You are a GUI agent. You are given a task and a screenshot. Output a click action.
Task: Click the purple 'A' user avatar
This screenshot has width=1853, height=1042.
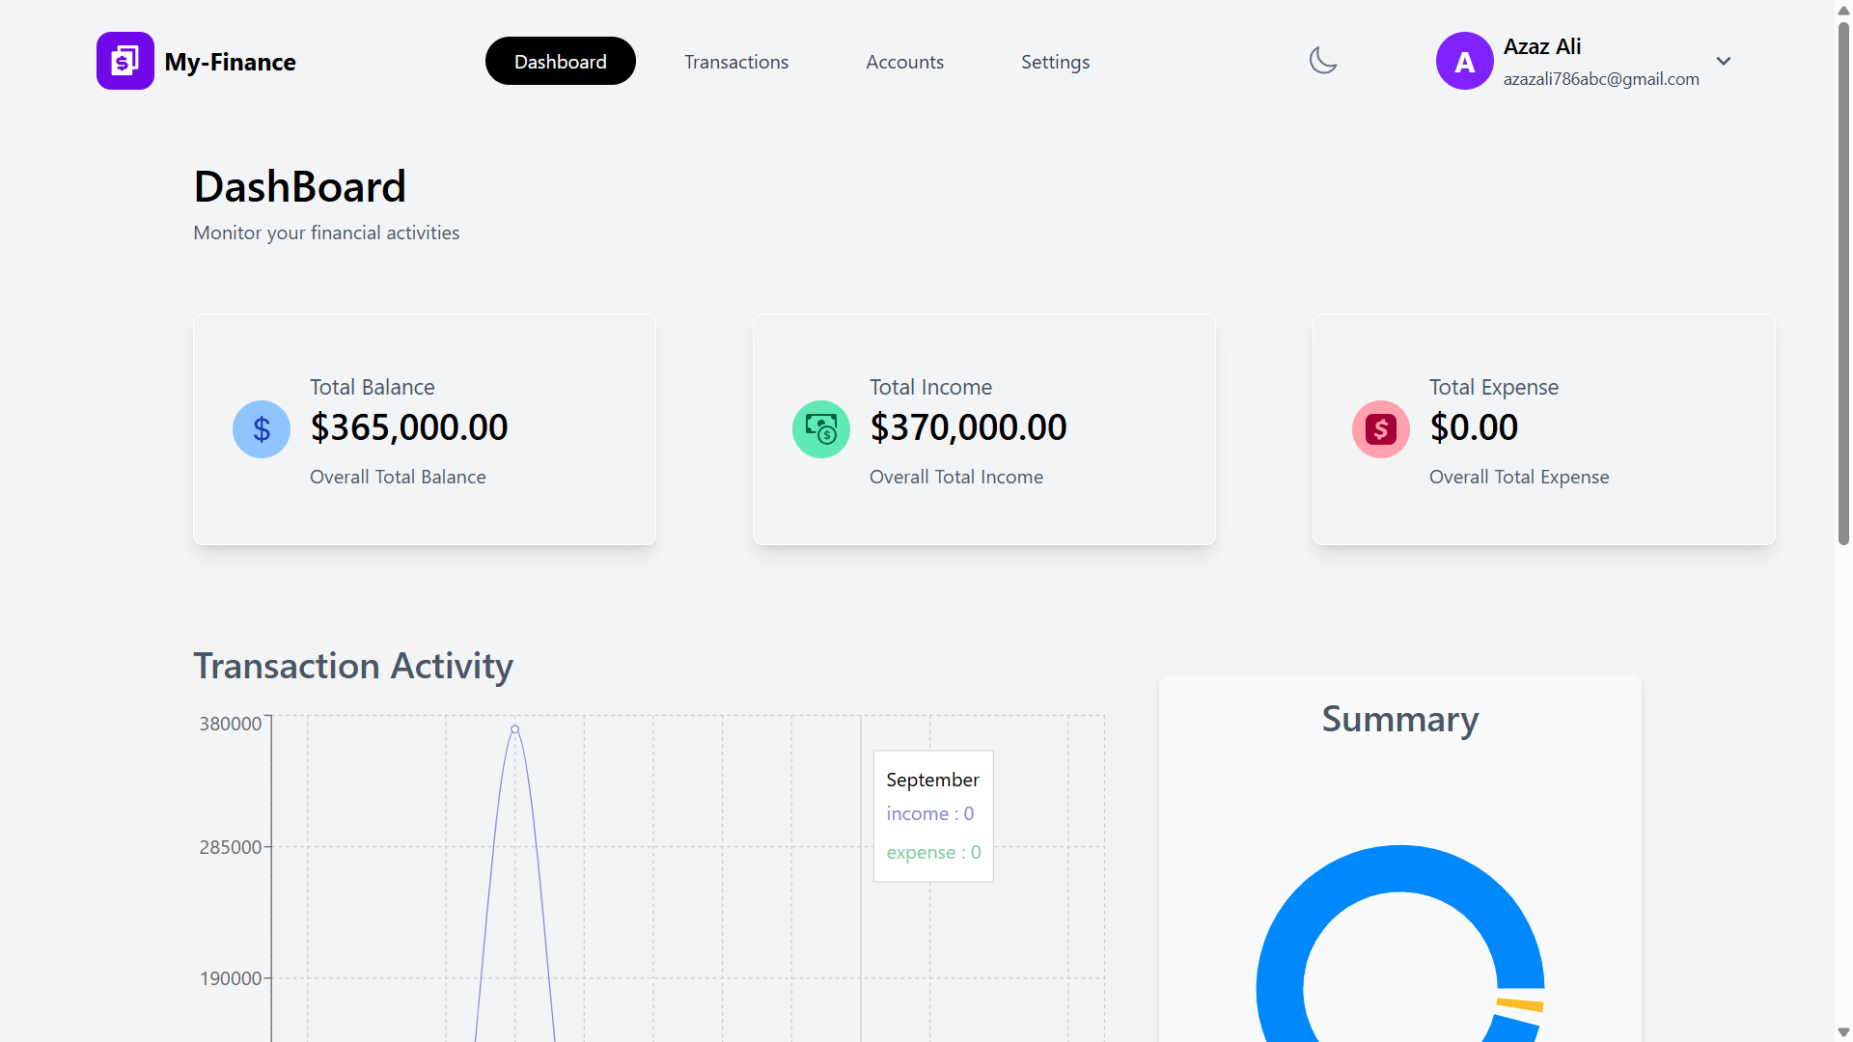point(1464,61)
